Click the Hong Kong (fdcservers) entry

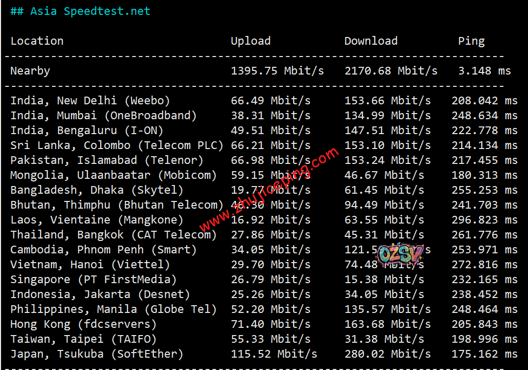83,324
